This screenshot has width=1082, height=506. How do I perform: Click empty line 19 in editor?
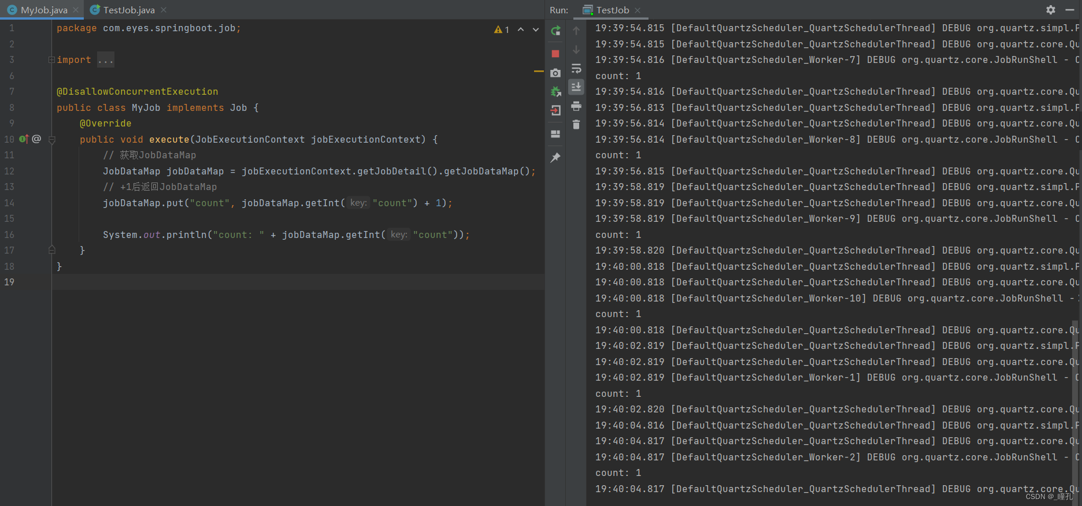pos(298,282)
